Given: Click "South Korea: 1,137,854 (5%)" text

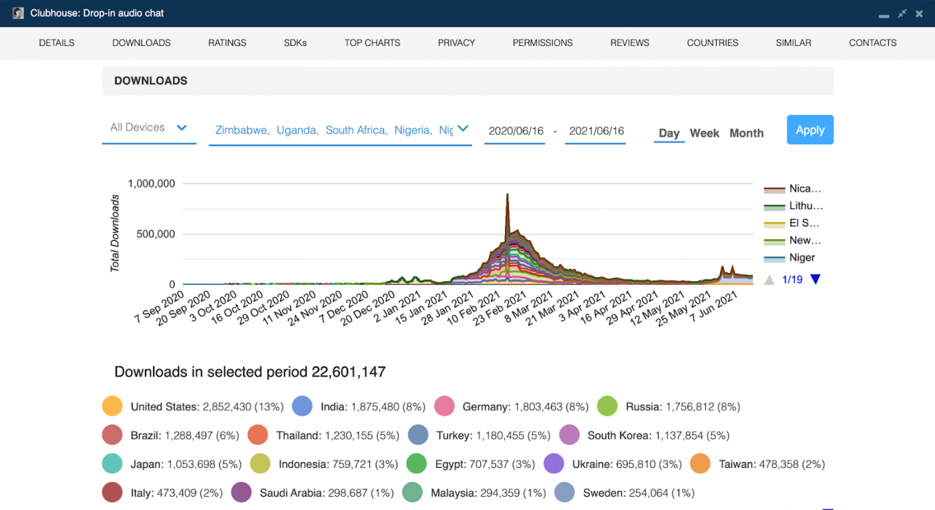Looking at the screenshot, I should (659, 435).
